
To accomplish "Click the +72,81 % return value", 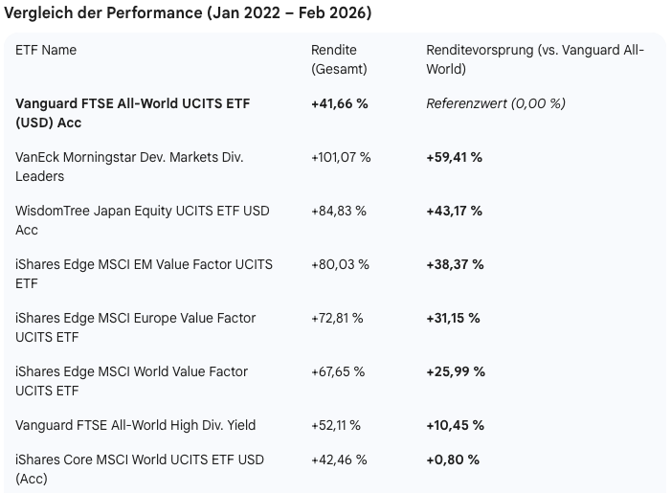I will coord(337,318).
